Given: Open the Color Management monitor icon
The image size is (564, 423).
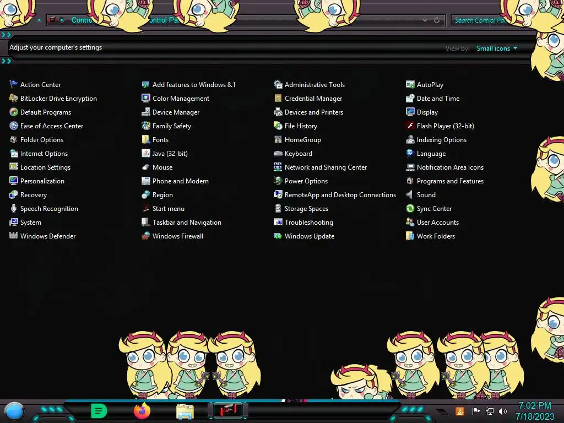Looking at the screenshot, I should (145, 98).
